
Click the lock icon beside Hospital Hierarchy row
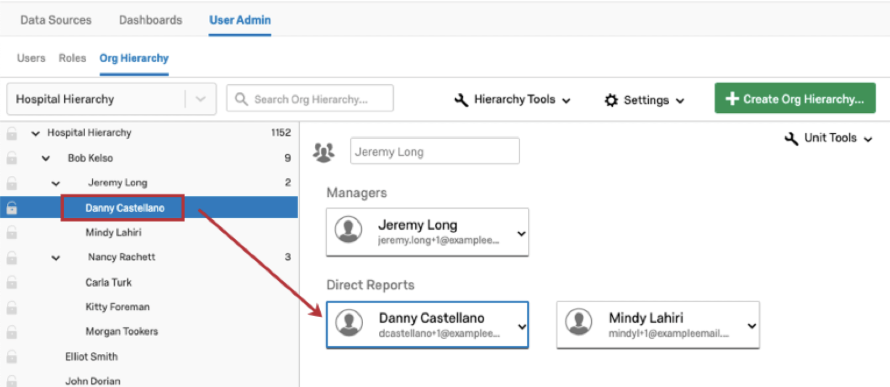(x=12, y=134)
